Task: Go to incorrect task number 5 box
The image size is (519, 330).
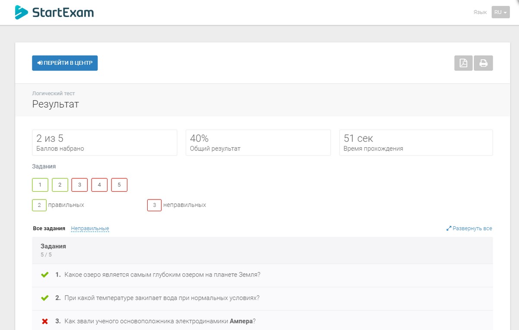Action: [119, 185]
